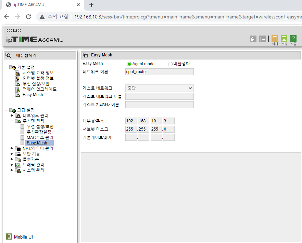This screenshot has width=302, height=243.
Task: Select the 비활성화 radio button
Action: [170, 64]
